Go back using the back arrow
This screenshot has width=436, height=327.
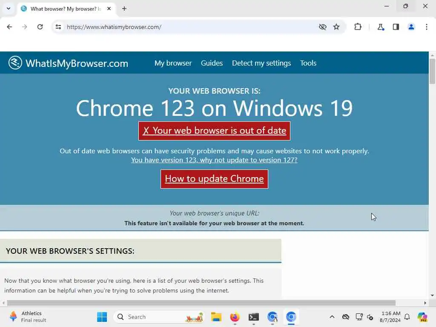point(9,27)
